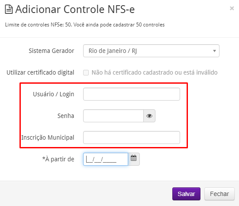Click the document icon beside the title

[9, 10]
